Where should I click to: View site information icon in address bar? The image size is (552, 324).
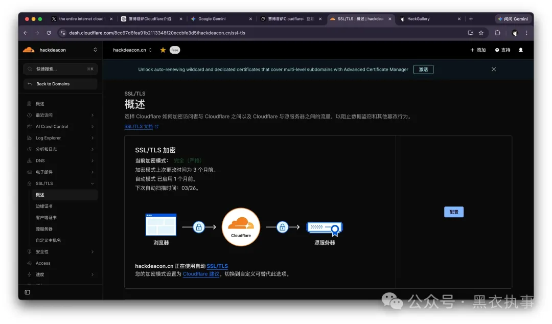(63, 33)
